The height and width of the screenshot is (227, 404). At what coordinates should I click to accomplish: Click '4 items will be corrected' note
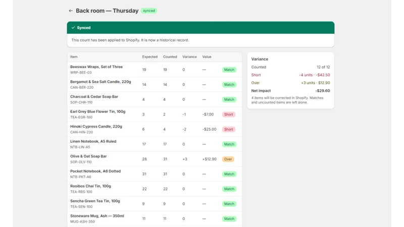[x=287, y=100]
